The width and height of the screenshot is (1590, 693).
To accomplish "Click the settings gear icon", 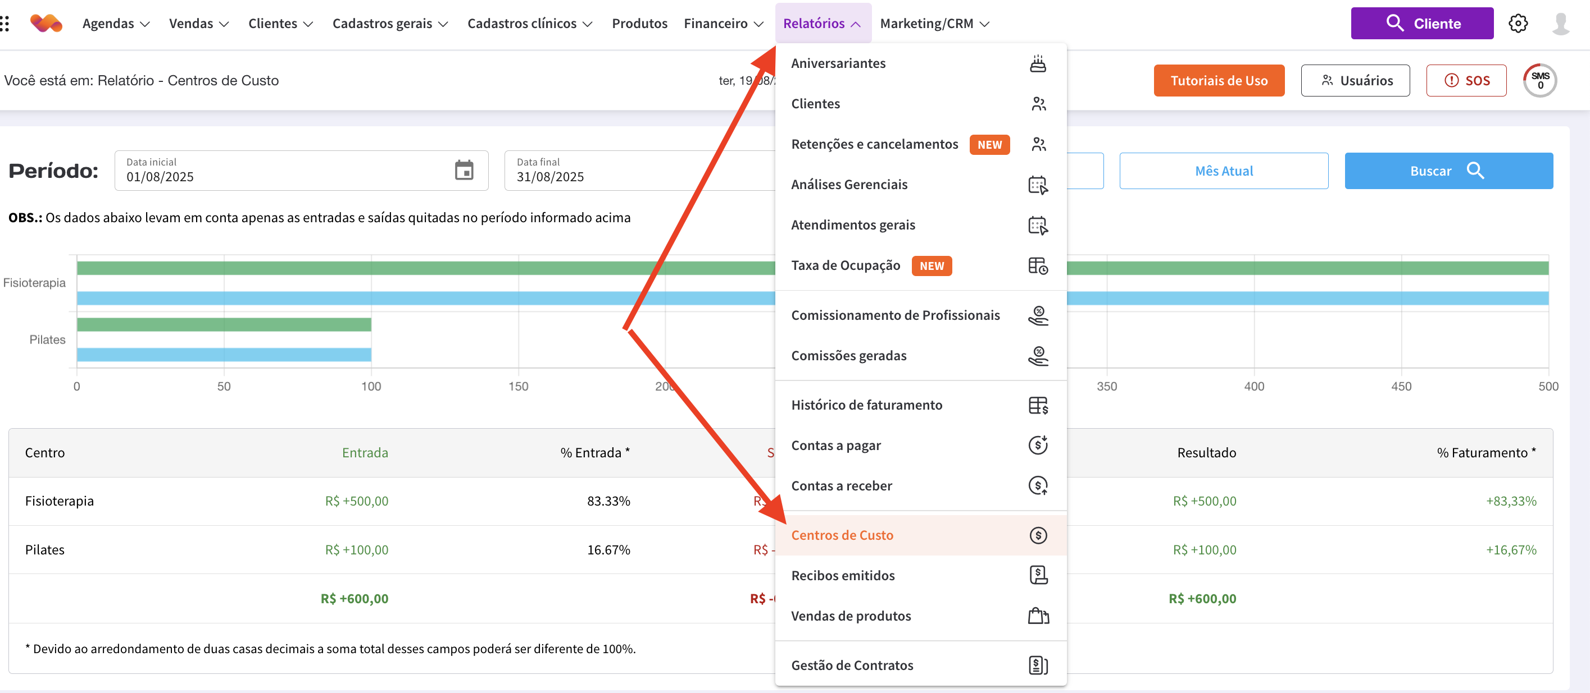I will (1518, 24).
